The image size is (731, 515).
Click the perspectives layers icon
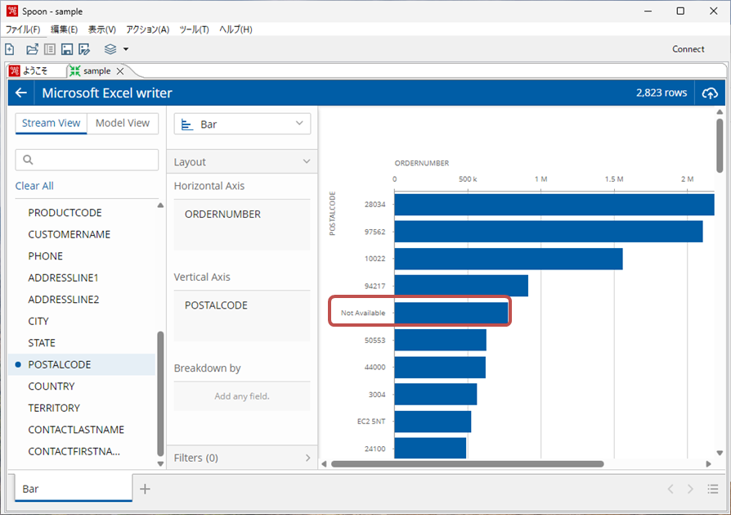tap(110, 49)
